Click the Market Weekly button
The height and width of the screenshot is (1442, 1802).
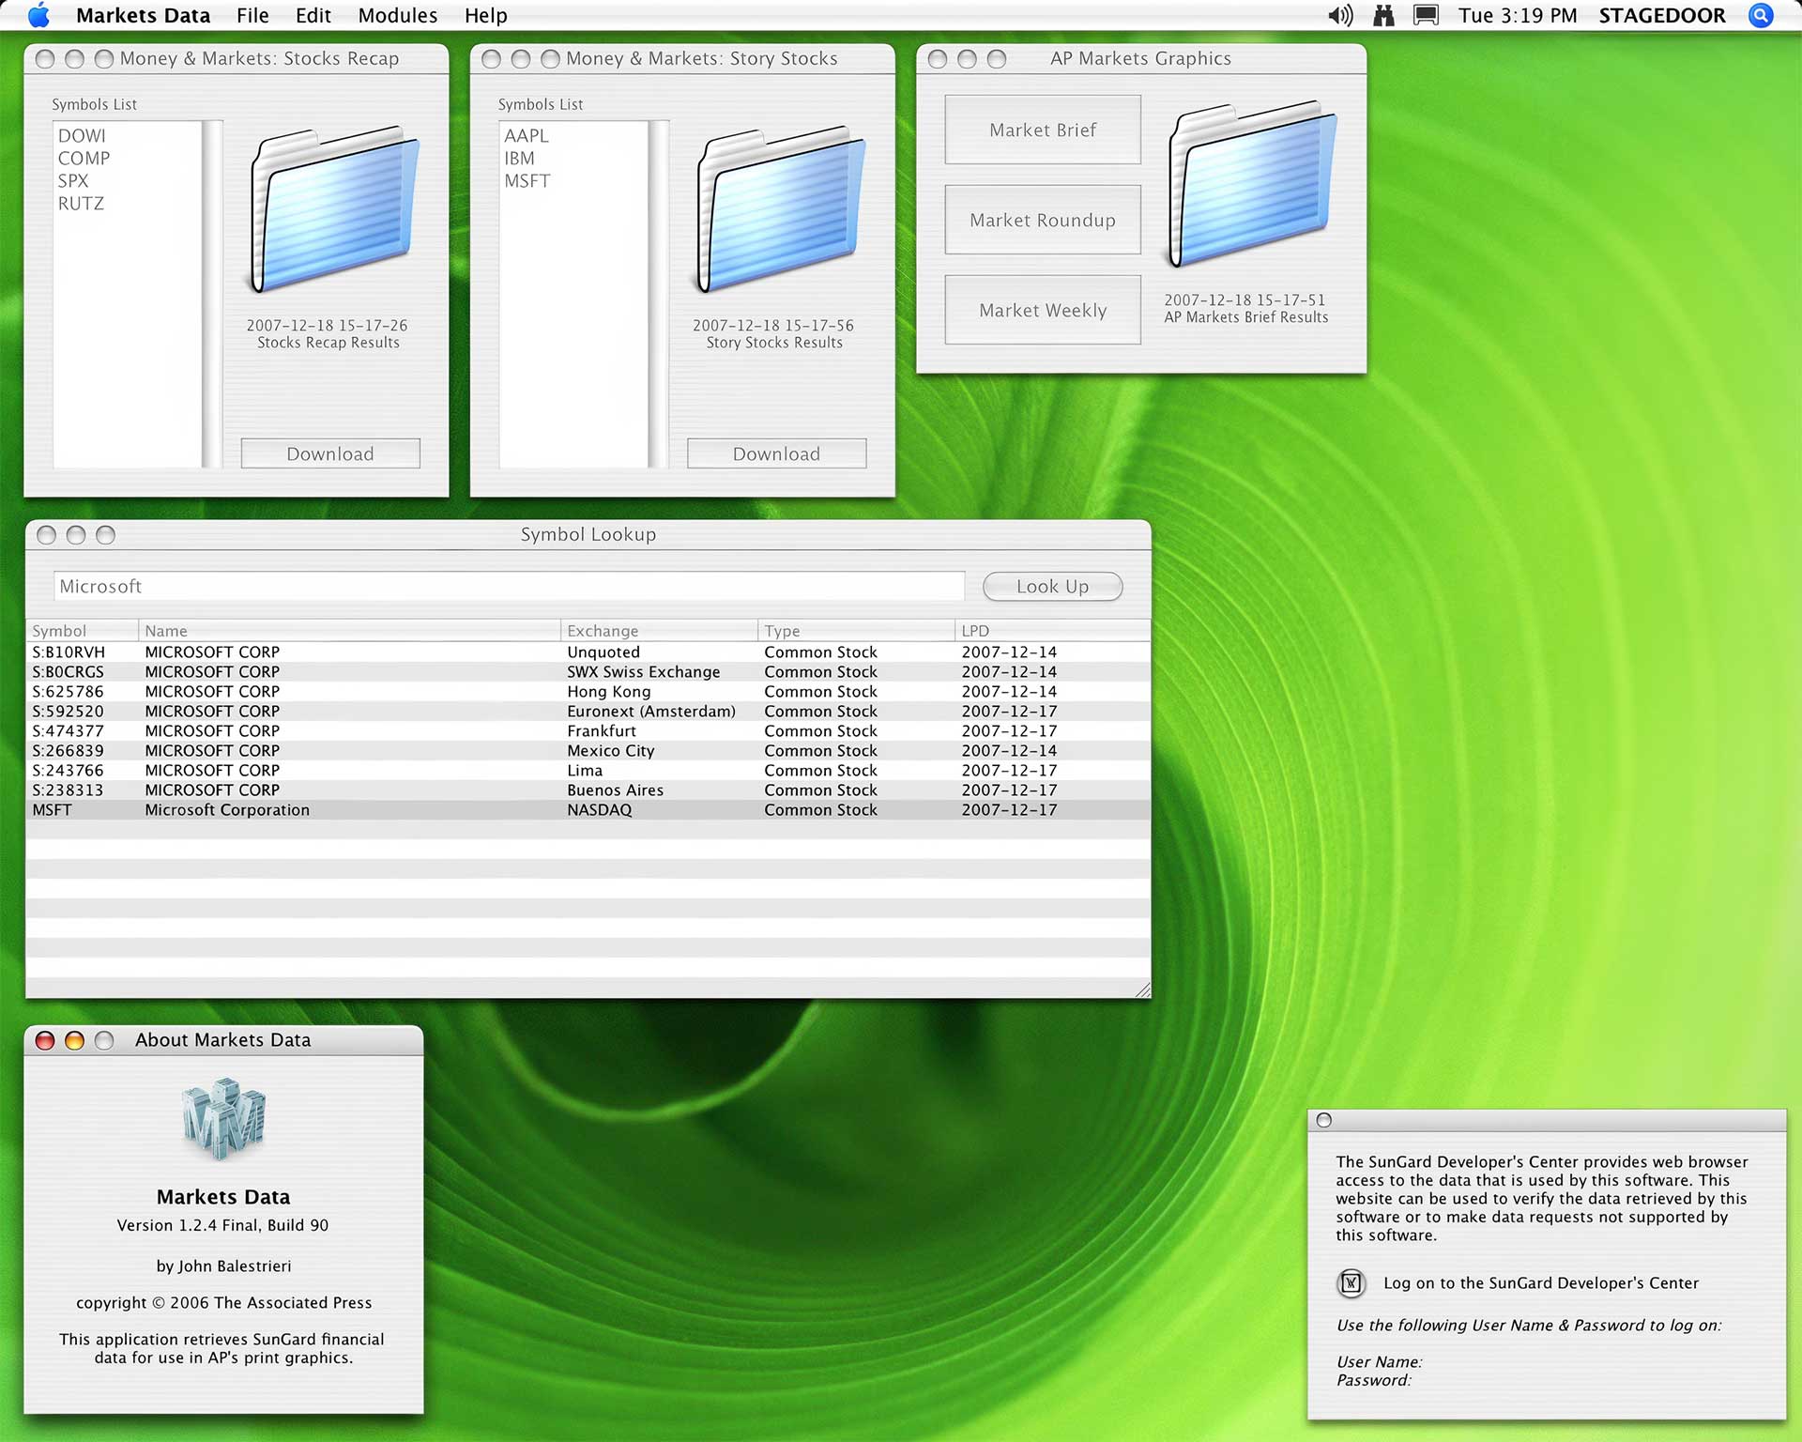1043,310
